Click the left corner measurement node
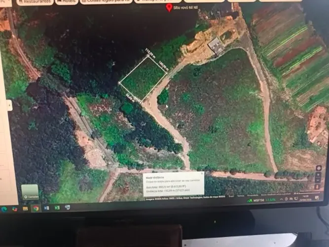 click(119, 83)
